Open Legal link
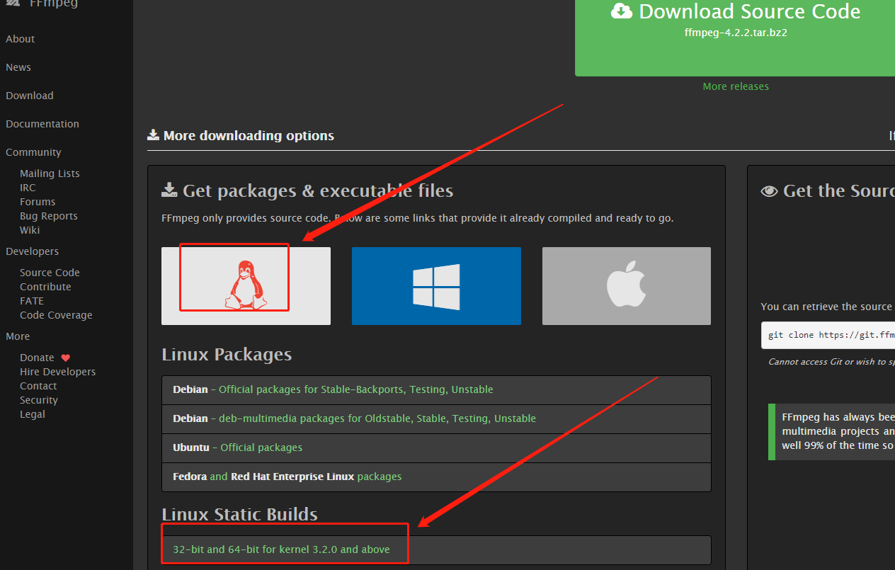The image size is (895, 570). (33, 414)
